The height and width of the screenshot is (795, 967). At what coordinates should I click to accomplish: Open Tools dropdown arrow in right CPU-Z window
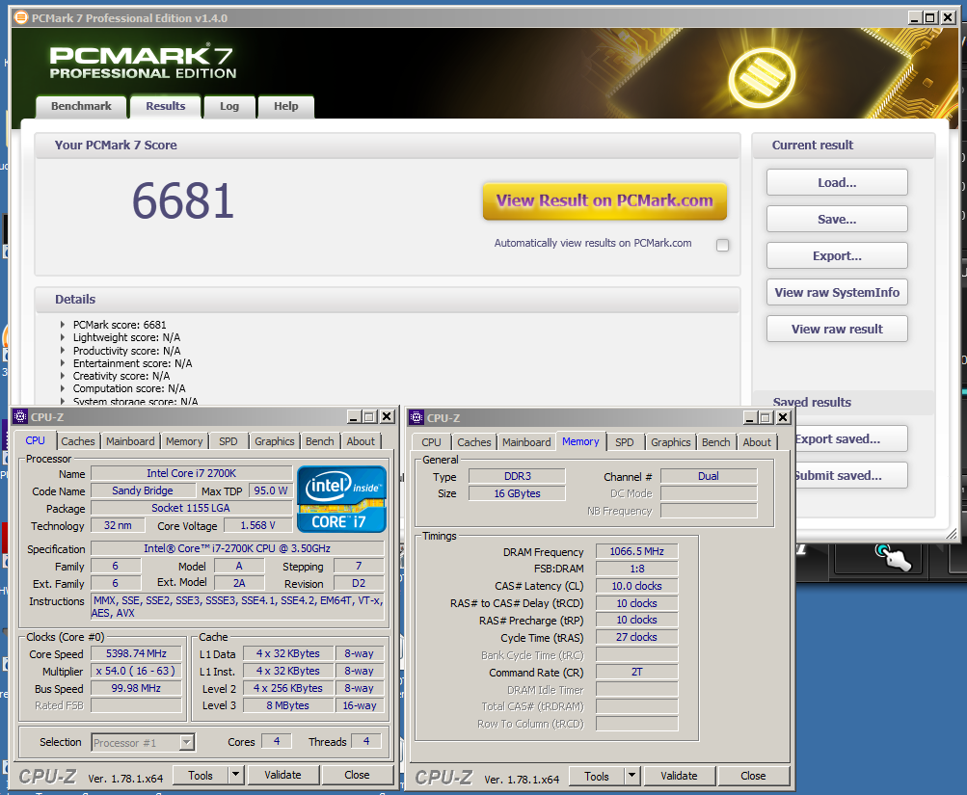[x=631, y=776]
